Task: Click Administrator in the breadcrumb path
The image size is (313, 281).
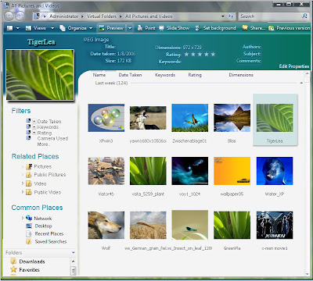Action: 64,16
